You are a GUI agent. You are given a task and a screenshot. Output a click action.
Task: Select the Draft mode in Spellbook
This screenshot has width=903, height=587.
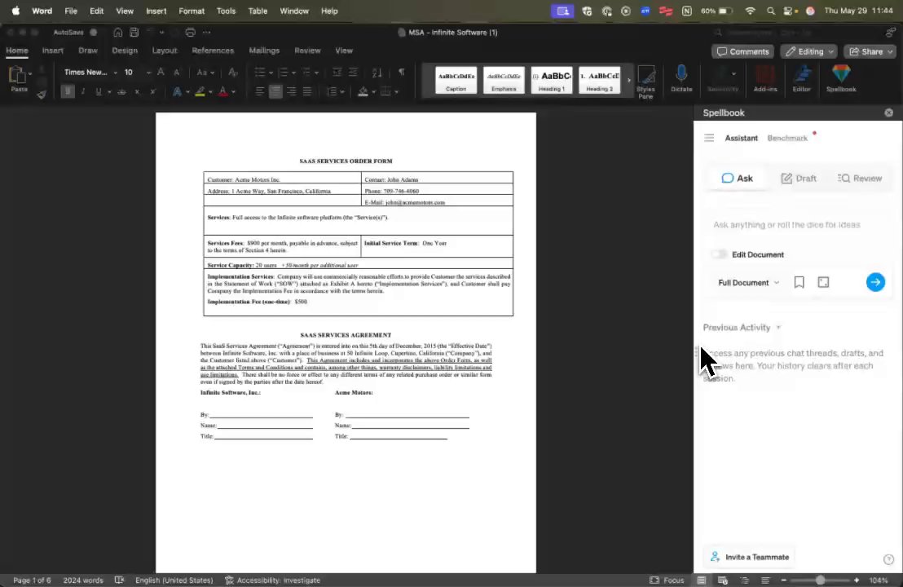click(x=798, y=178)
